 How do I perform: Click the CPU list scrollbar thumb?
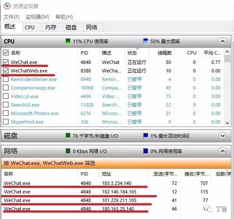pos(227,59)
